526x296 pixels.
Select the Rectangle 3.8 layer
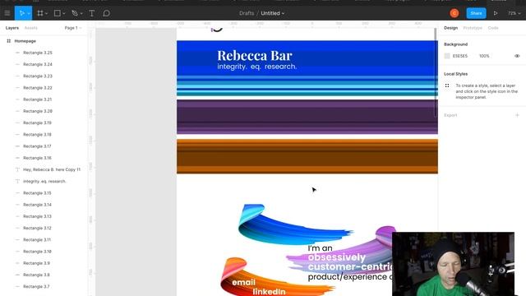coord(36,275)
